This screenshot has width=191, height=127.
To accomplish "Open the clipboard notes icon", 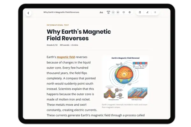I will (x=140, y=12).
